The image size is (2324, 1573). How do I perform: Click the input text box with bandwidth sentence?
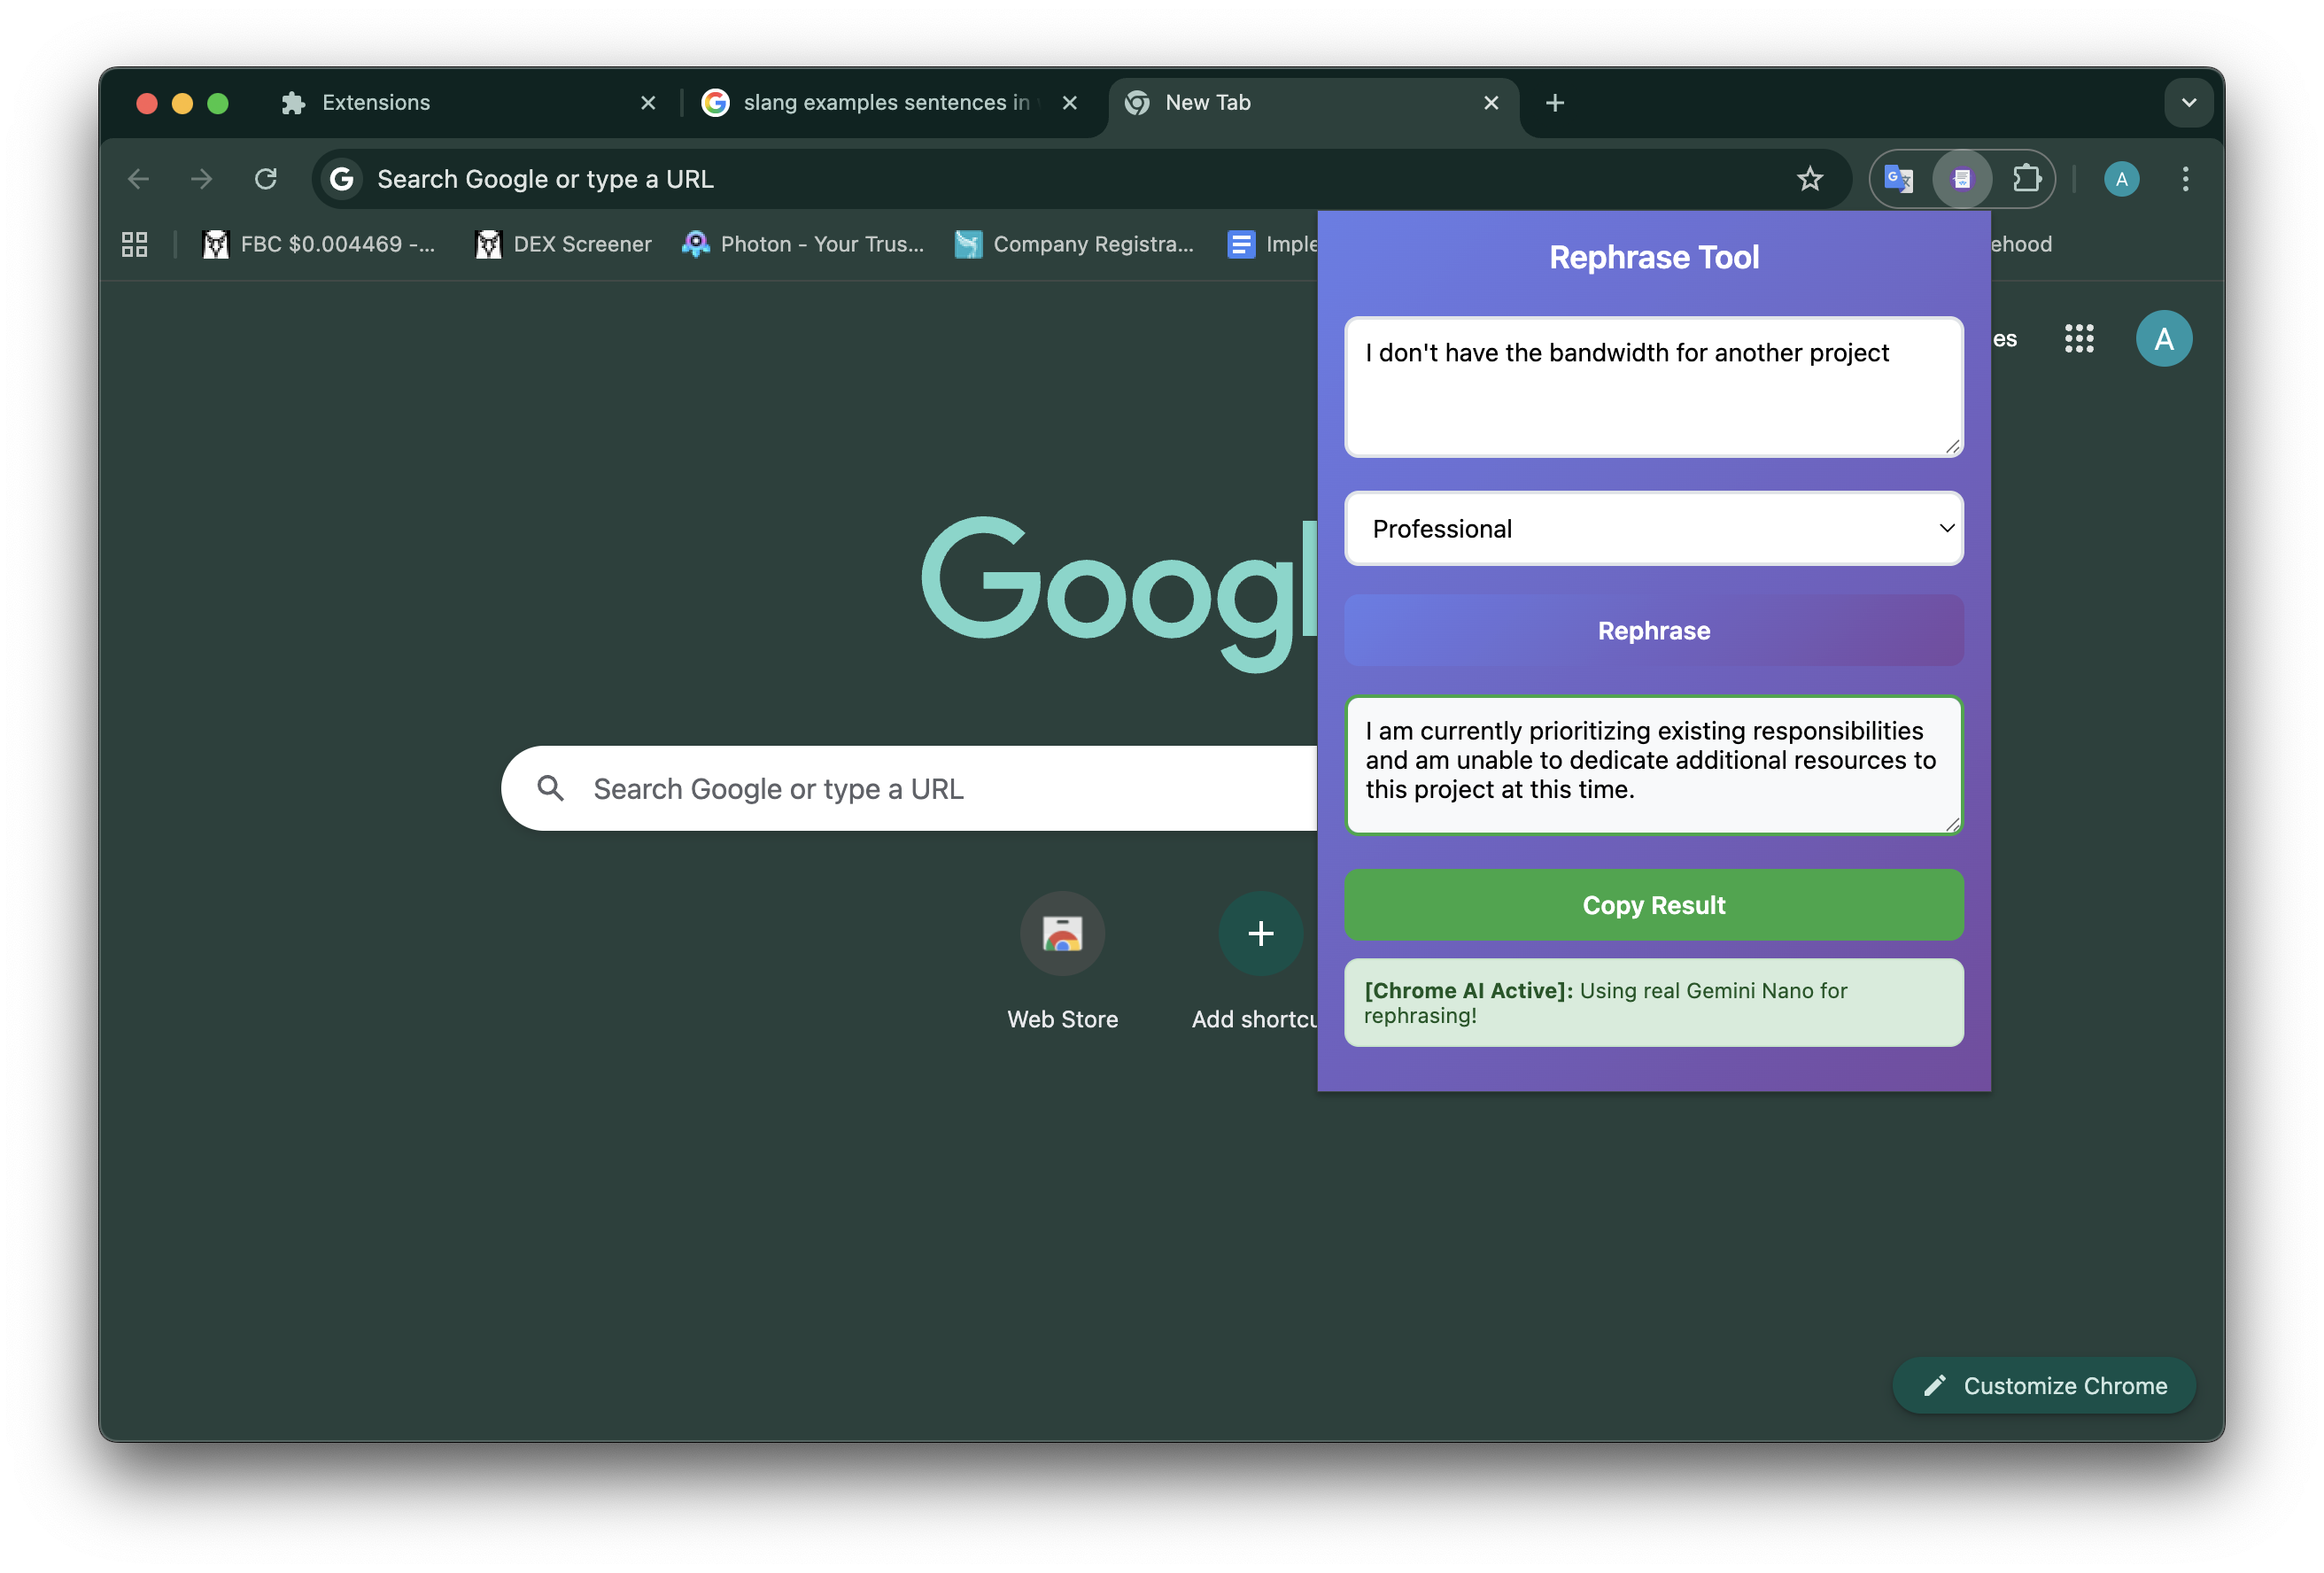[x=1653, y=387]
